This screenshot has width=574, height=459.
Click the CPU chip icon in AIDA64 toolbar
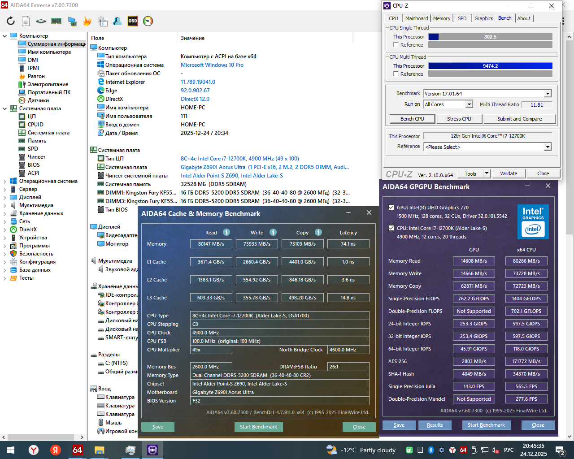tap(41, 21)
